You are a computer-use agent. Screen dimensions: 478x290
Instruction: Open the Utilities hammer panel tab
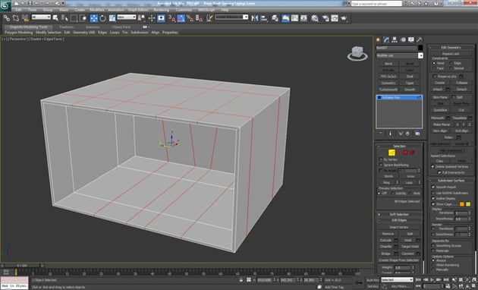tap(420, 39)
